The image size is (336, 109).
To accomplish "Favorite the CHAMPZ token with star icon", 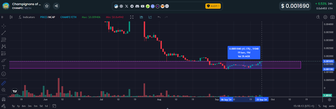I will [x=47, y=6].
